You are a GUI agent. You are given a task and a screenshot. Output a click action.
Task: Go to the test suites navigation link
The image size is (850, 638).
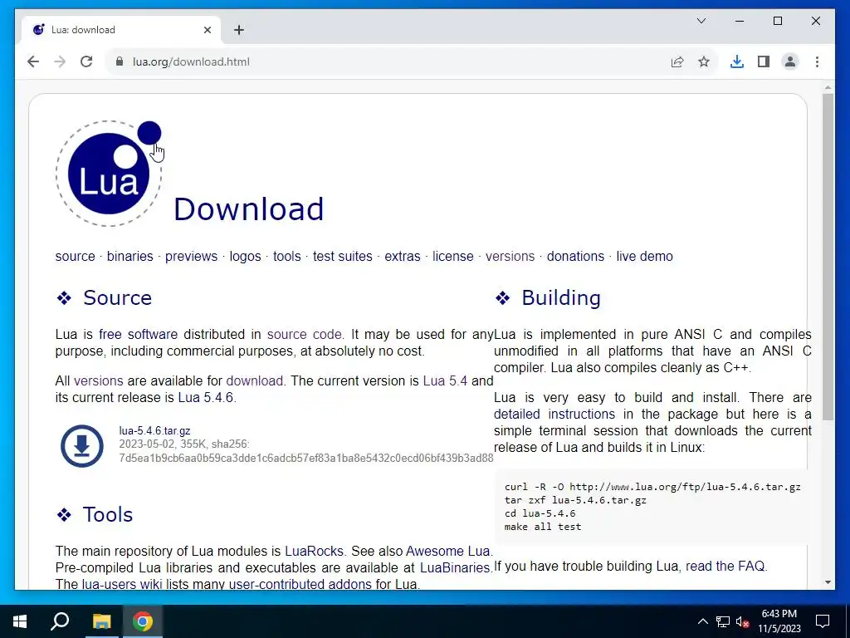tap(343, 256)
